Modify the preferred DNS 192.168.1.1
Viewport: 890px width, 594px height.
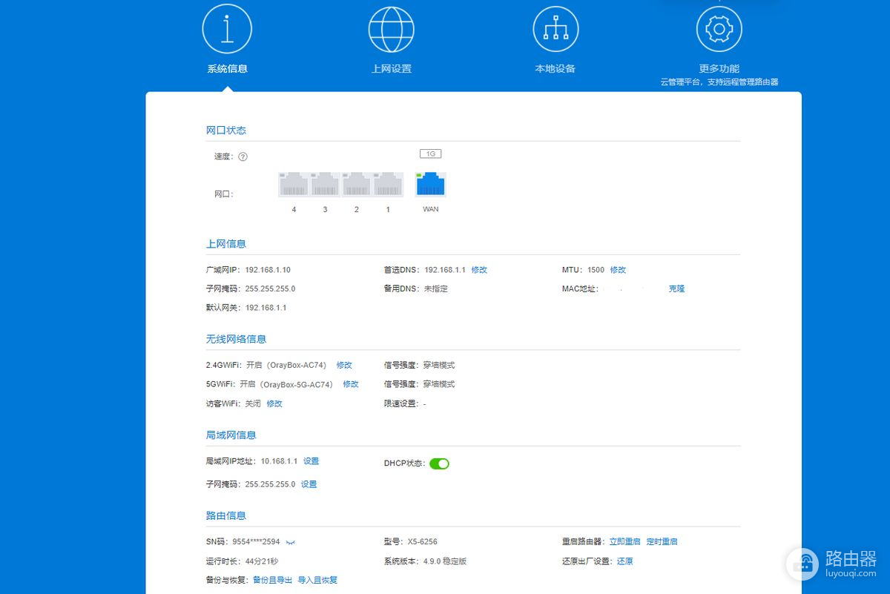[479, 270]
